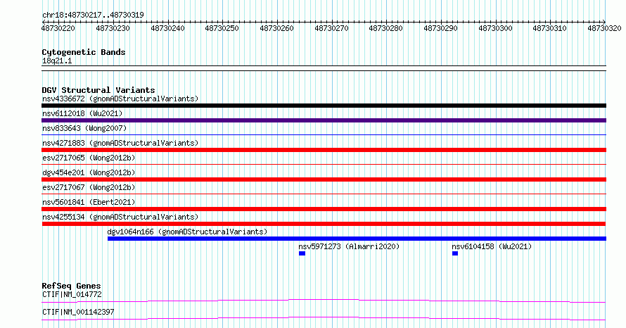
Task: Select the nsv6112018 (Wu2021) label
Action: pos(82,113)
